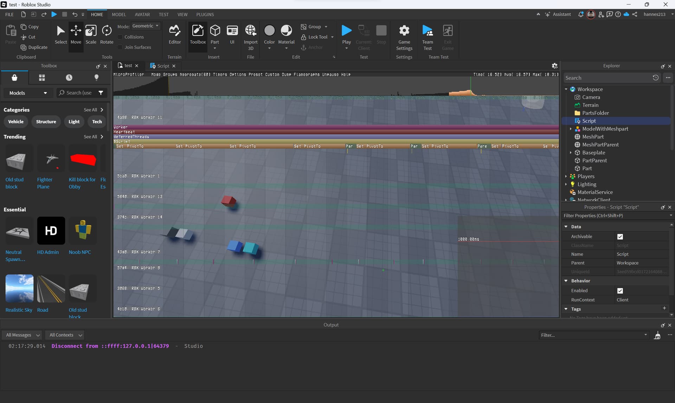The image size is (675, 403).
Task: Click the Vehicle category button
Action: click(16, 122)
